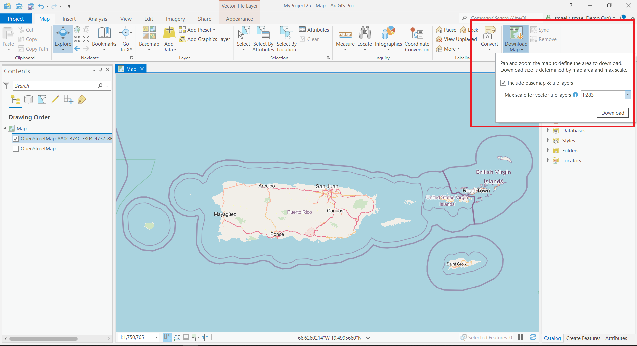Uncheck Include basemap & tile layers
This screenshot has width=637, height=346.
tap(503, 83)
